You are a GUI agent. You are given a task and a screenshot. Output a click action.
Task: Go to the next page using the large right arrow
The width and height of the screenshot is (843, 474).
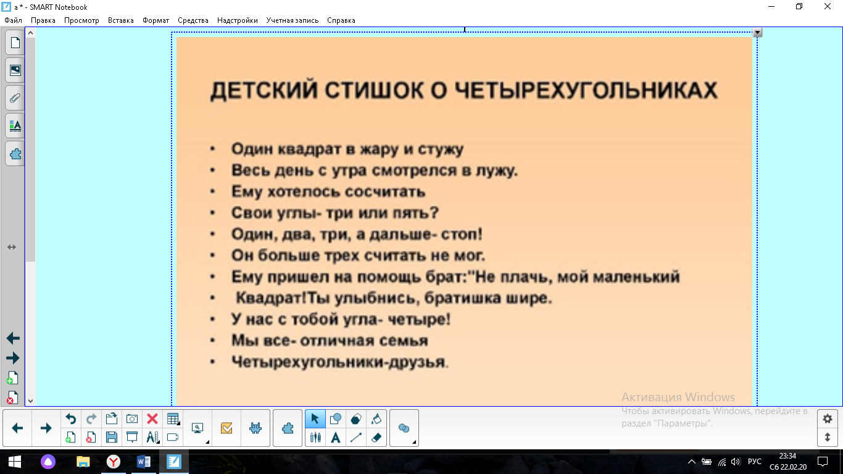click(x=46, y=428)
